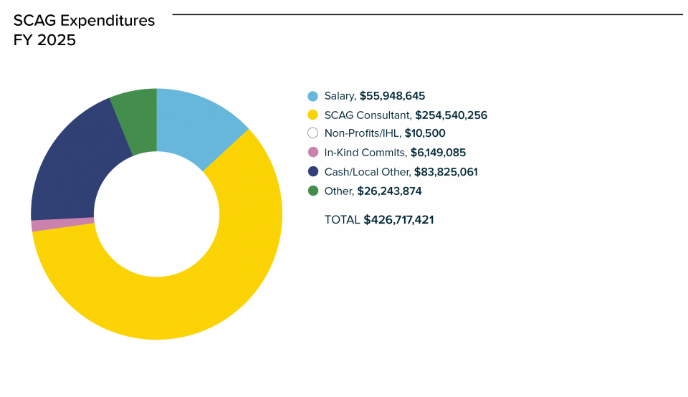Click the white Non-Profits/IHL legend circle

coord(312,133)
